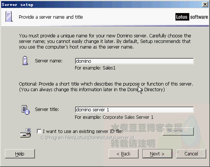Enable the use existing server ID checkbox
This screenshot has width=210, height=167.
[x=39, y=131]
